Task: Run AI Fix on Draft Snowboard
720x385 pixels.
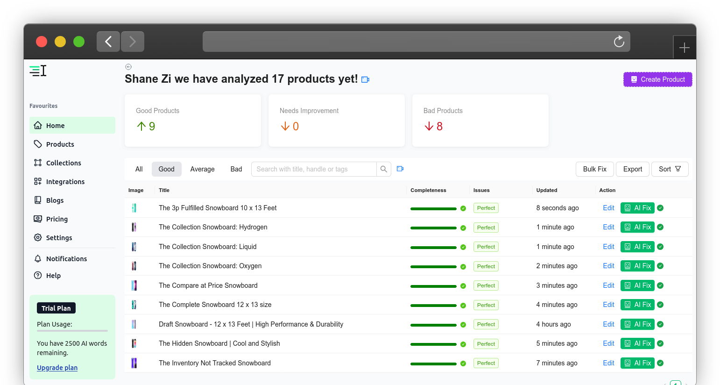Action: click(x=637, y=324)
